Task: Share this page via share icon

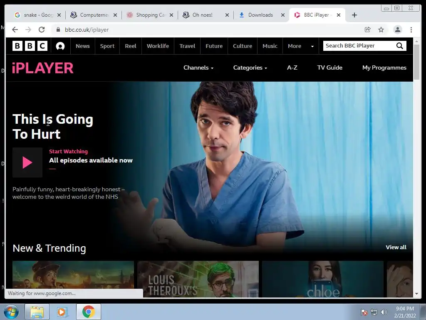Action: (x=368, y=30)
